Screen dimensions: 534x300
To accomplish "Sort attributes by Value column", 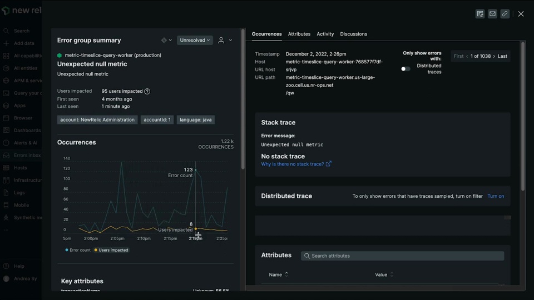I will point(384,274).
